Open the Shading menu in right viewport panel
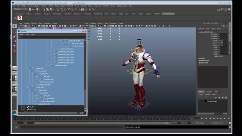The height and width of the screenshot is (136, 242). (93, 23)
